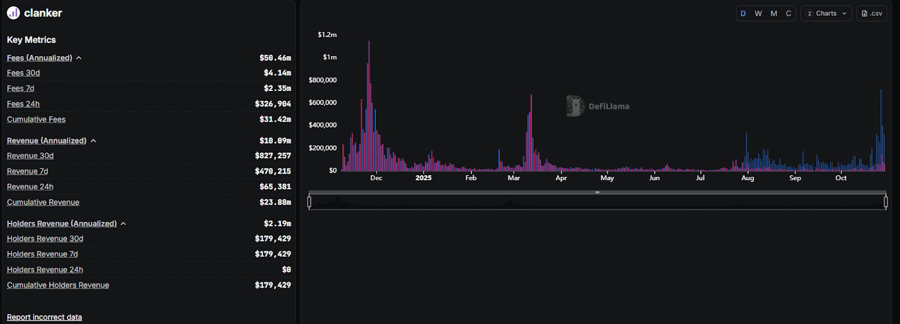Click the Cumulative Fees metric label

pyautogui.click(x=36, y=120)
